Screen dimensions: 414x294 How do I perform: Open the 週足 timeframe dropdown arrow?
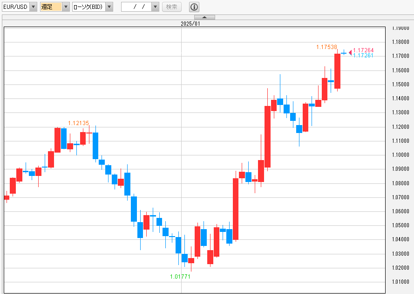[66, 7]
